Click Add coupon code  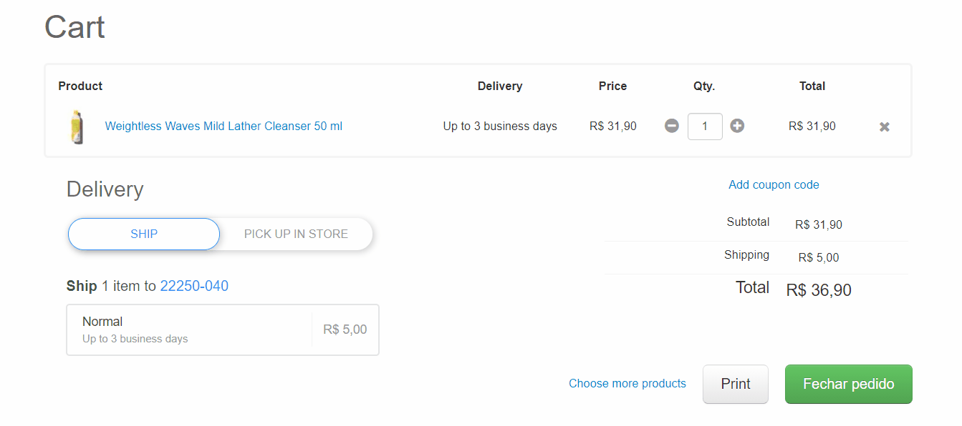774,185
